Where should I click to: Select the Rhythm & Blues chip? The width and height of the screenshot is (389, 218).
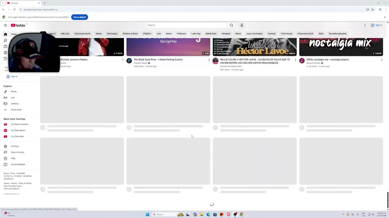pyautogui.click(x=130, y=34)
